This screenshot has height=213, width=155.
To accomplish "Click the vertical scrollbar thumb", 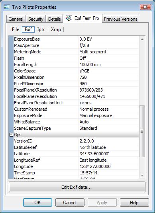I will click(142, 131).
